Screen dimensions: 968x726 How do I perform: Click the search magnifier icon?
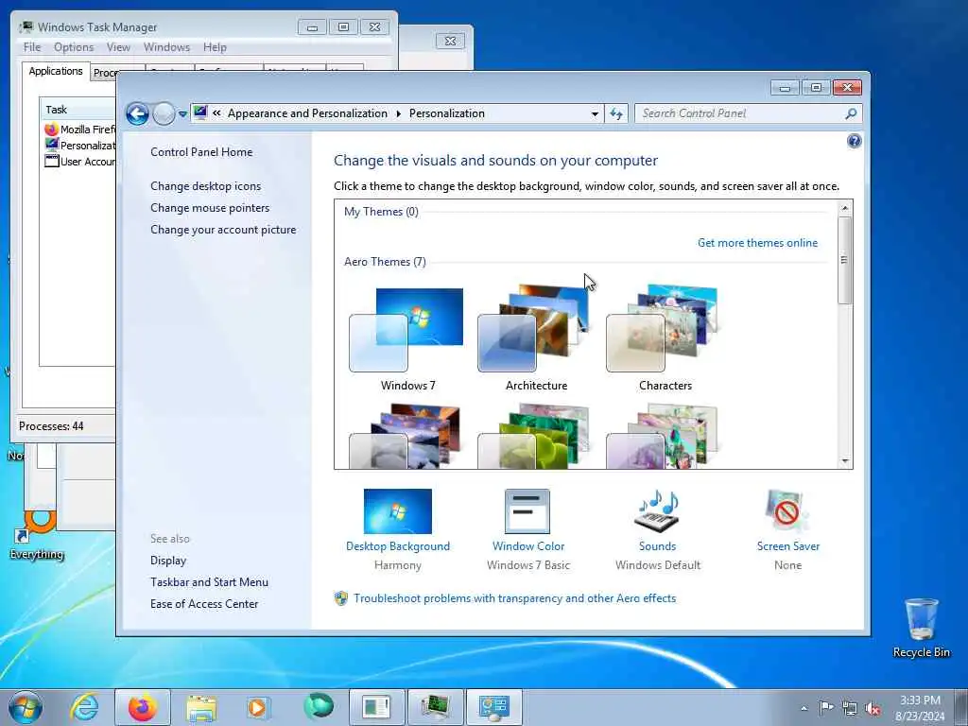[851, 113]
